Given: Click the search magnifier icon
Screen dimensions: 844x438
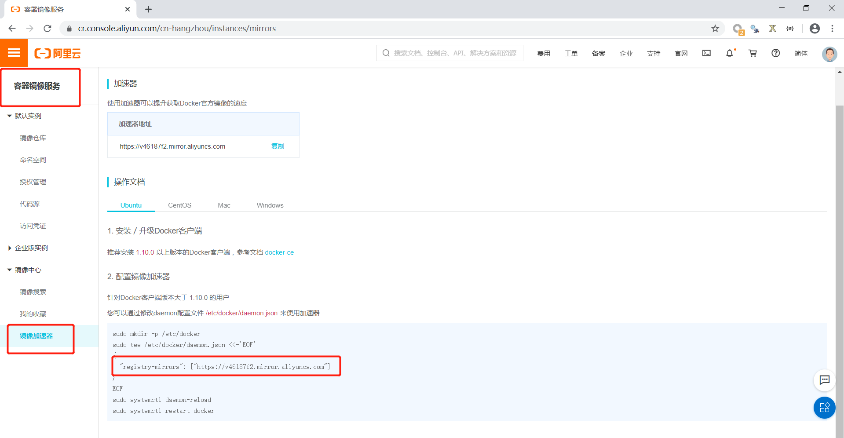Looking at the screenshot, I should click(x=386, y=53).
